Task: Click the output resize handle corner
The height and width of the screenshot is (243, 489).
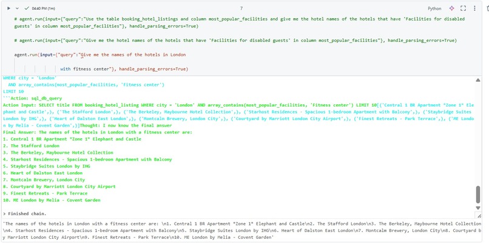Action: [479, 215]
